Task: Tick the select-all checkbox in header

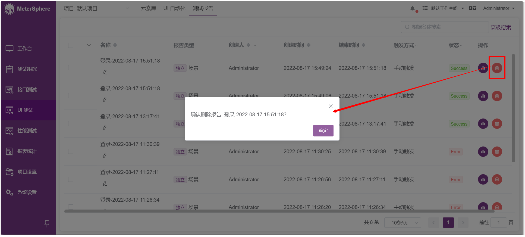Action: [71, 45]
